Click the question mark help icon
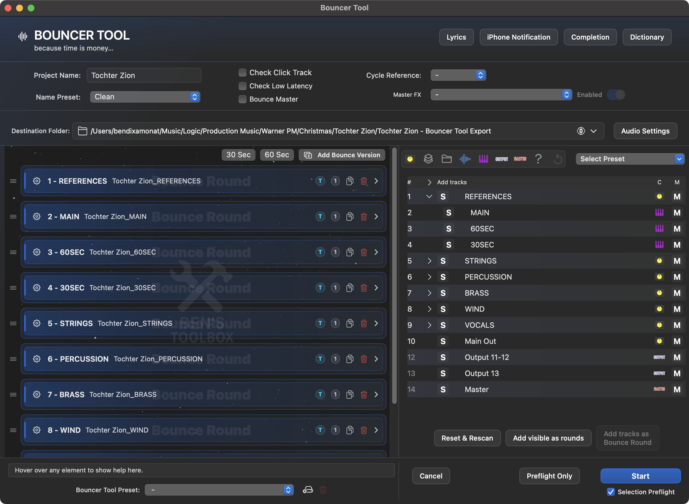Image resolution: width=689 pixels, height=504 pixels. coord(538,159)
